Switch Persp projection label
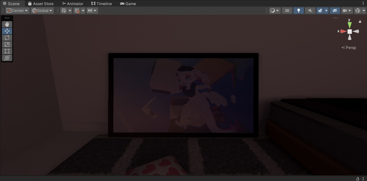367x181 pixels. coord(349,47)
